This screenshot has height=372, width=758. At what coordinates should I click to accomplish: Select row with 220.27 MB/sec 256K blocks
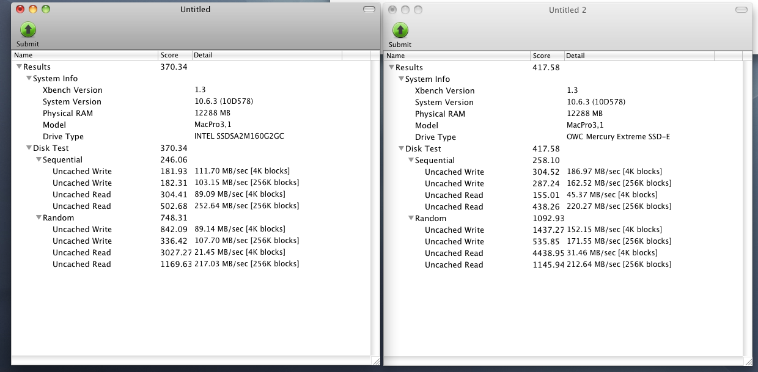click(x=563, y=206)
